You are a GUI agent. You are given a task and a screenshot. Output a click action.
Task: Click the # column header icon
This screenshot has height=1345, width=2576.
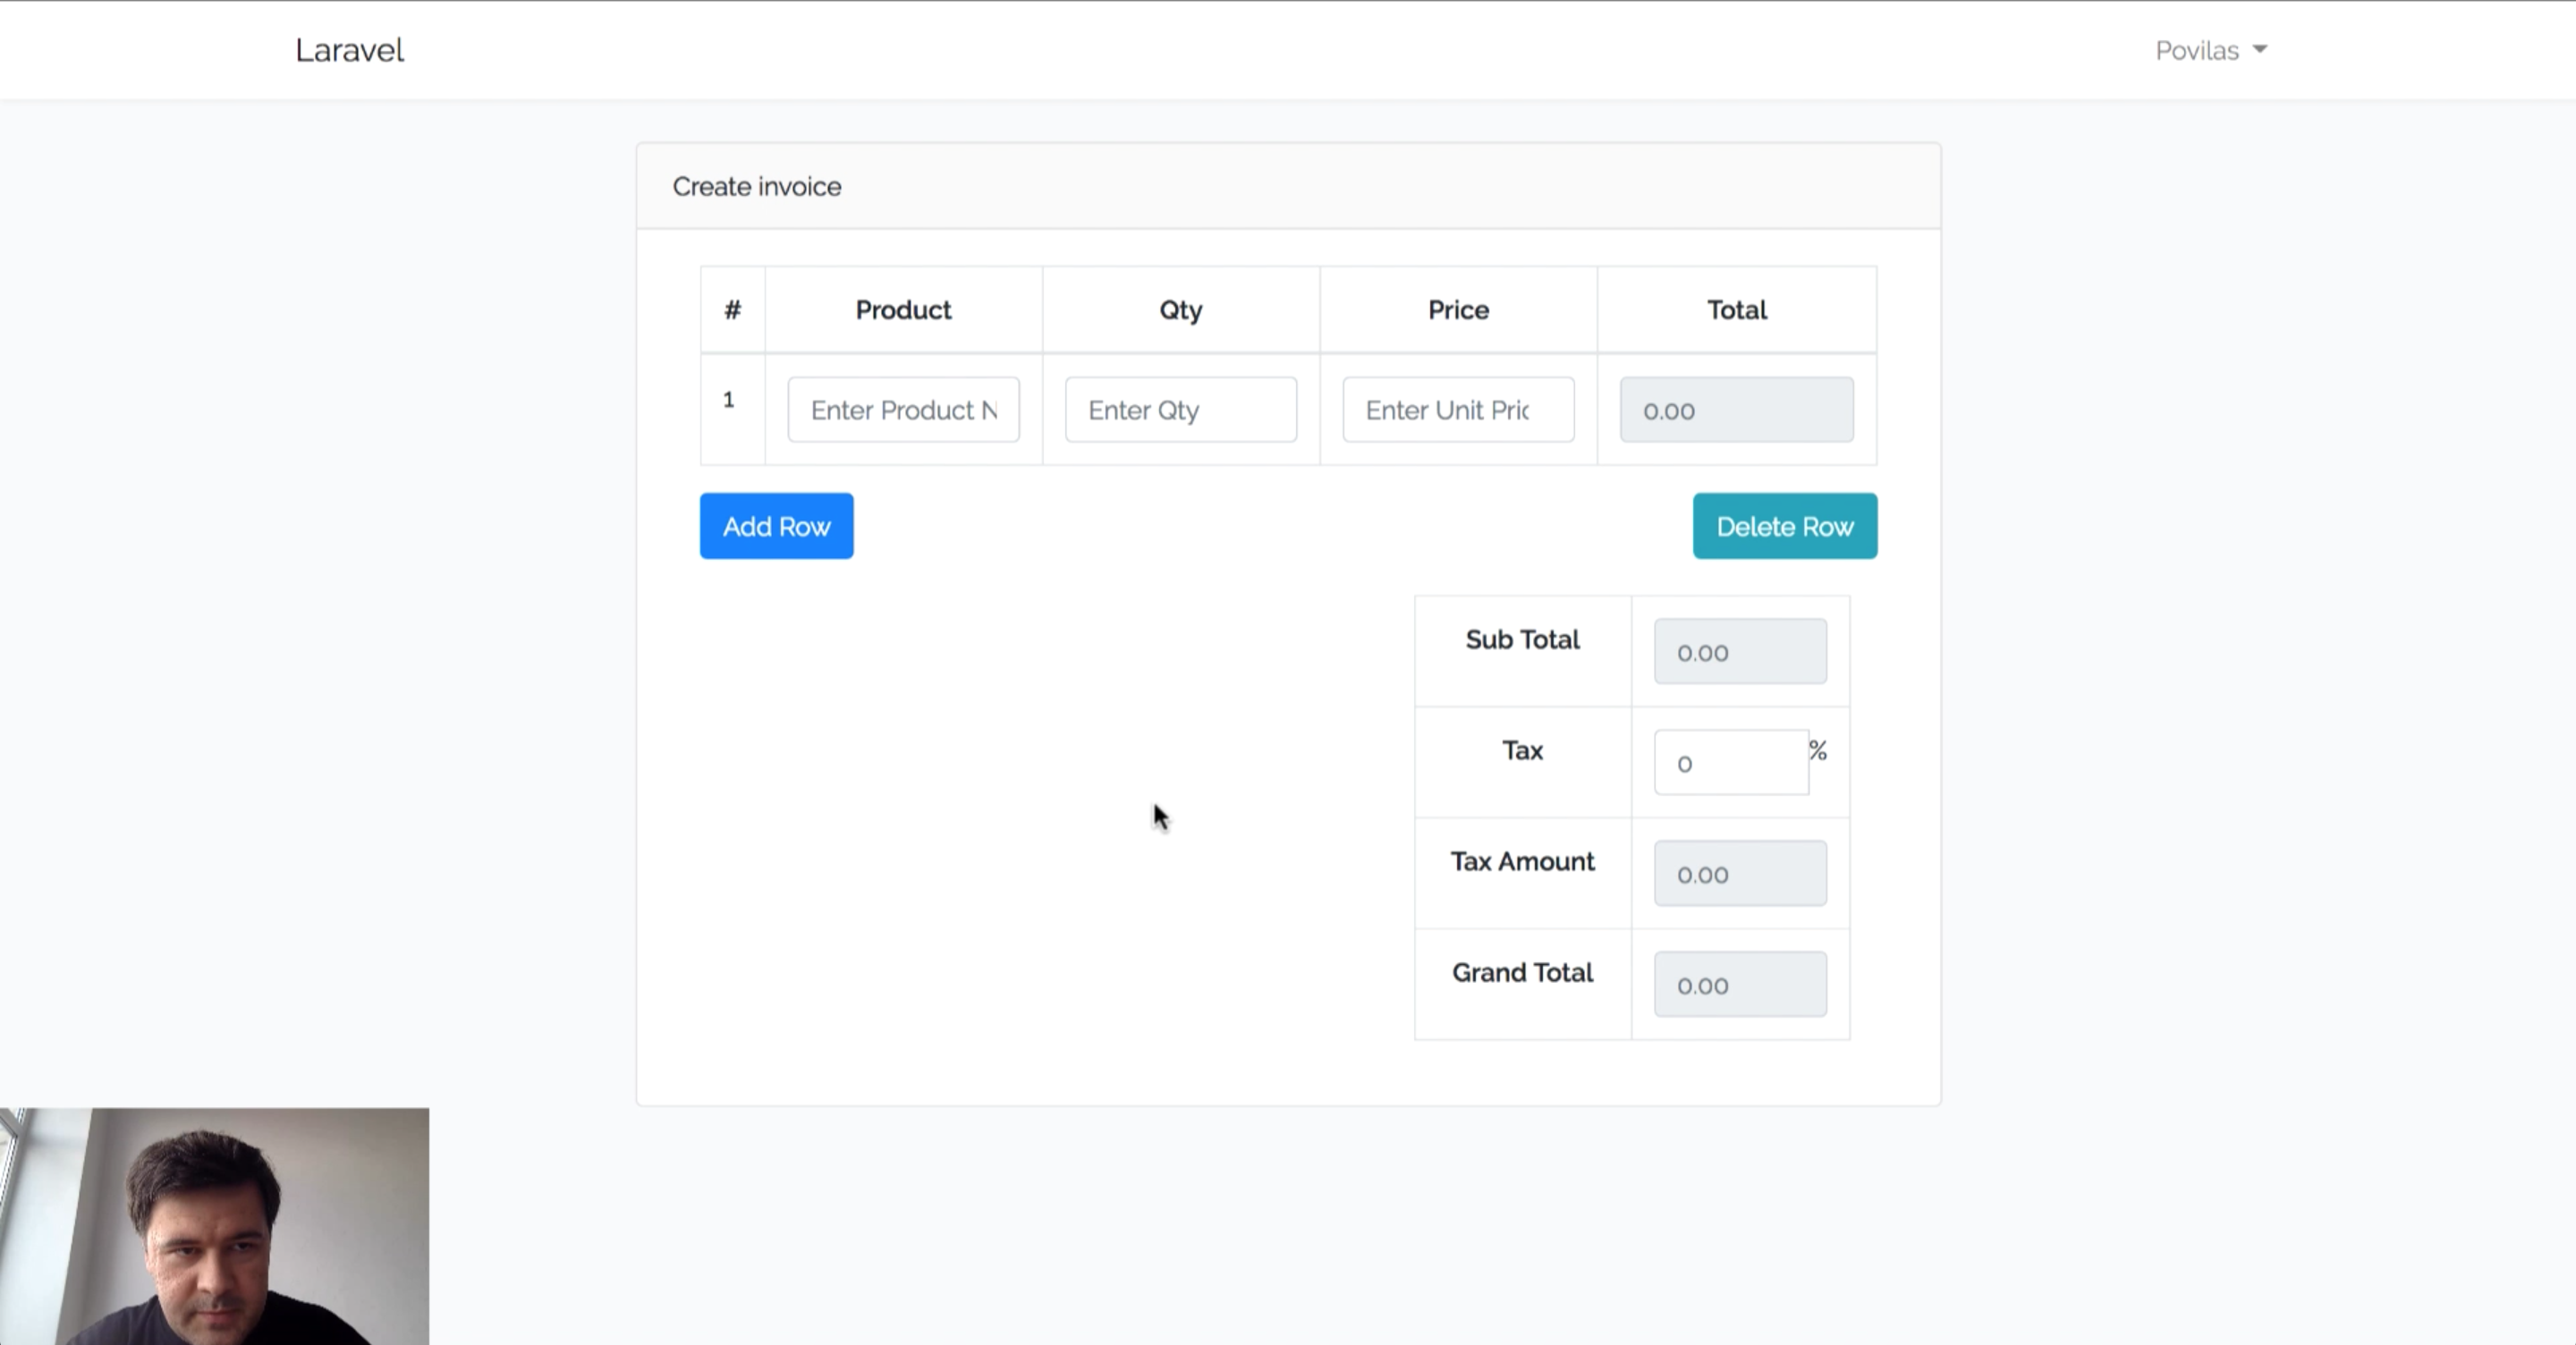point(733,309)
